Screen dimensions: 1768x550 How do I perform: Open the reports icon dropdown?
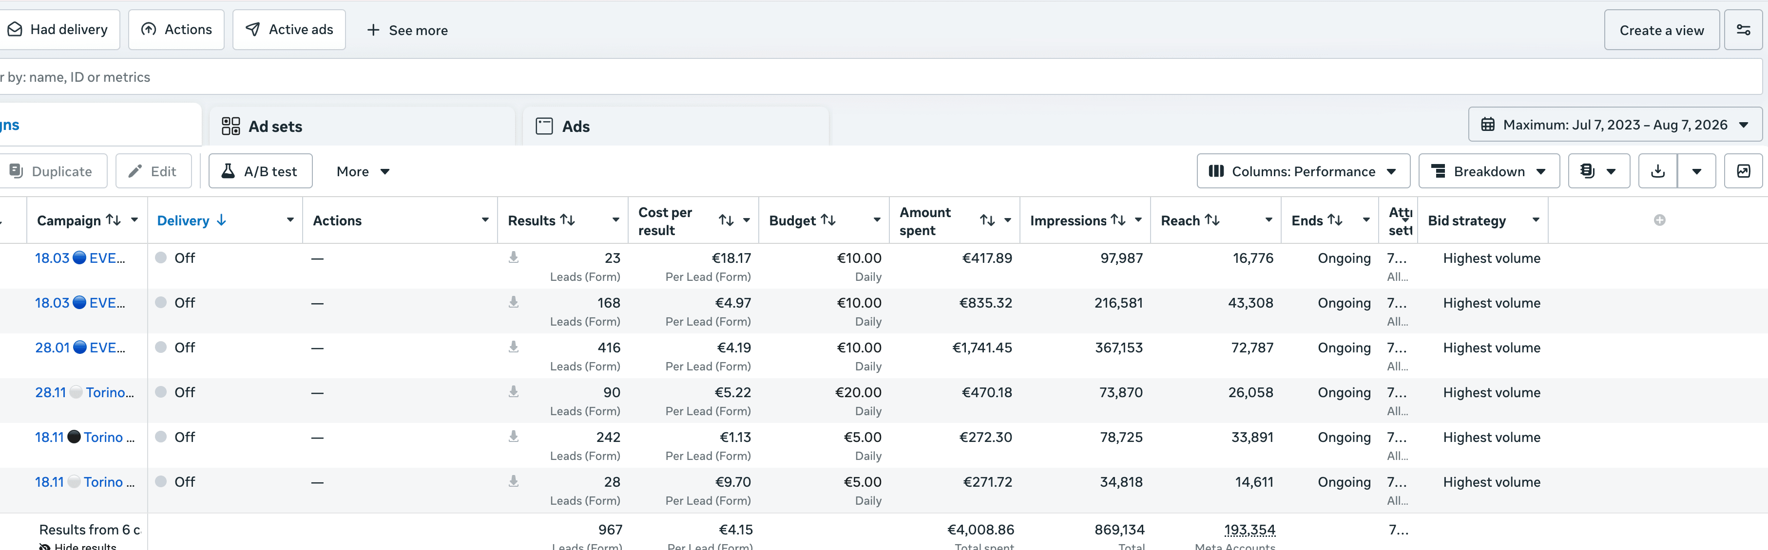tap(1598, 171)
